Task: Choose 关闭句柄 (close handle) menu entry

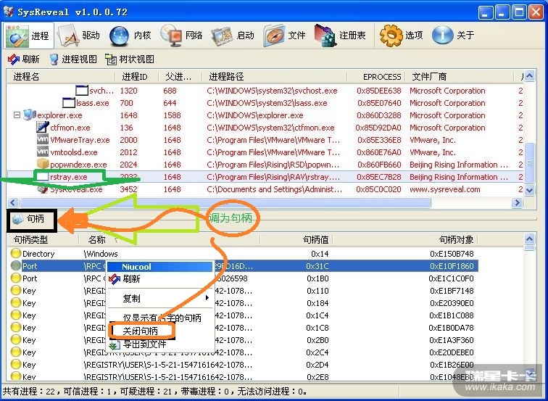Action: pyautogui.click(x=160, y=331)
